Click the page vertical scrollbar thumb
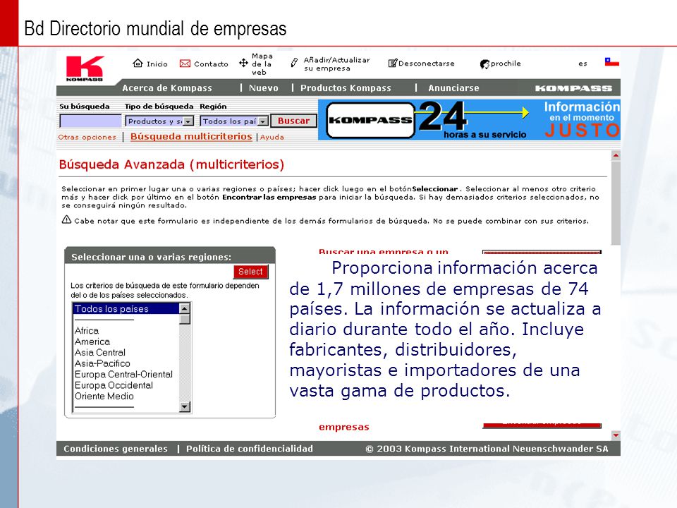This screenshot has width=677, height=508. (x=616, y=203)
